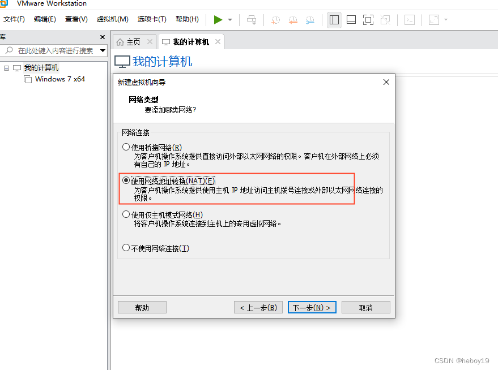This screenshot has width=498, height=370.
Task: Close the library side panel
Action: point(103,37)
